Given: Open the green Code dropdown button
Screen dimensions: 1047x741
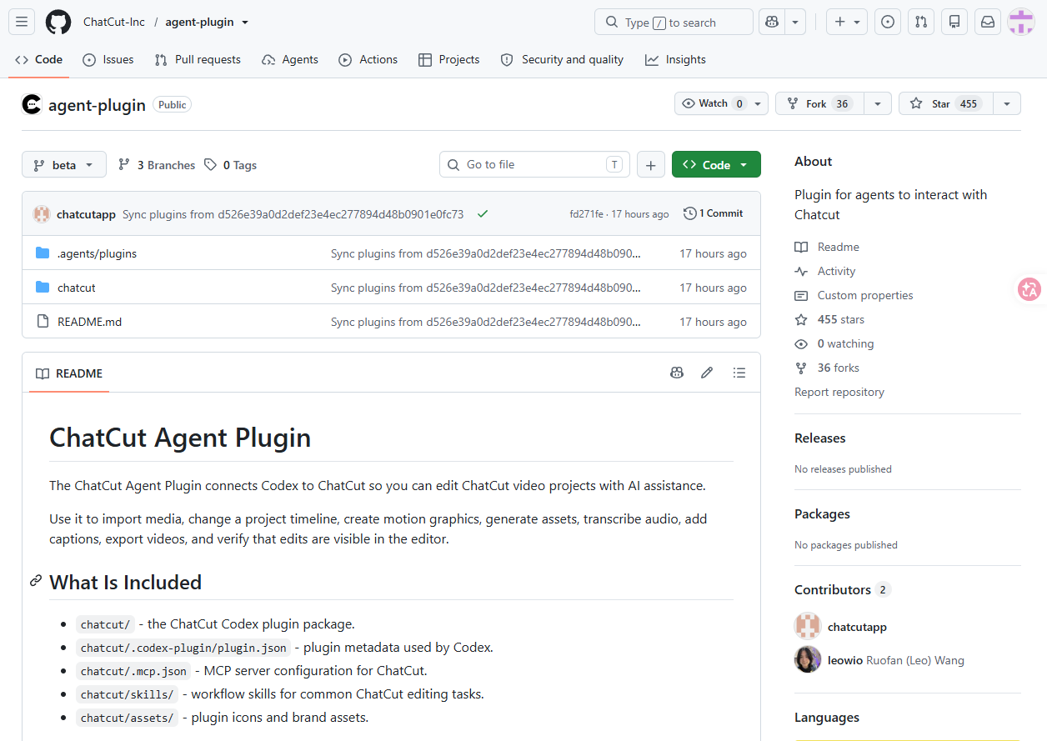Looking at the screenshot, I should pyautogui.click(x=716, y=165).
